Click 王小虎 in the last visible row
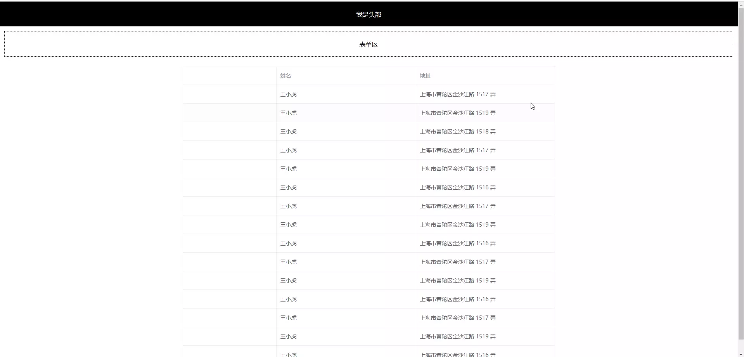The image size is (744, 357). [288, 354]
